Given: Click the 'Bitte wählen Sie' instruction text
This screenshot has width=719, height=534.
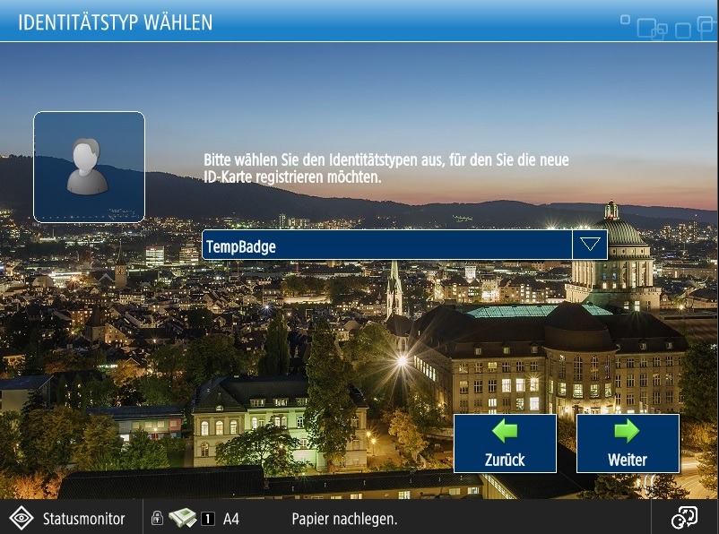Looking at the screenshot, I should point(385,168).
